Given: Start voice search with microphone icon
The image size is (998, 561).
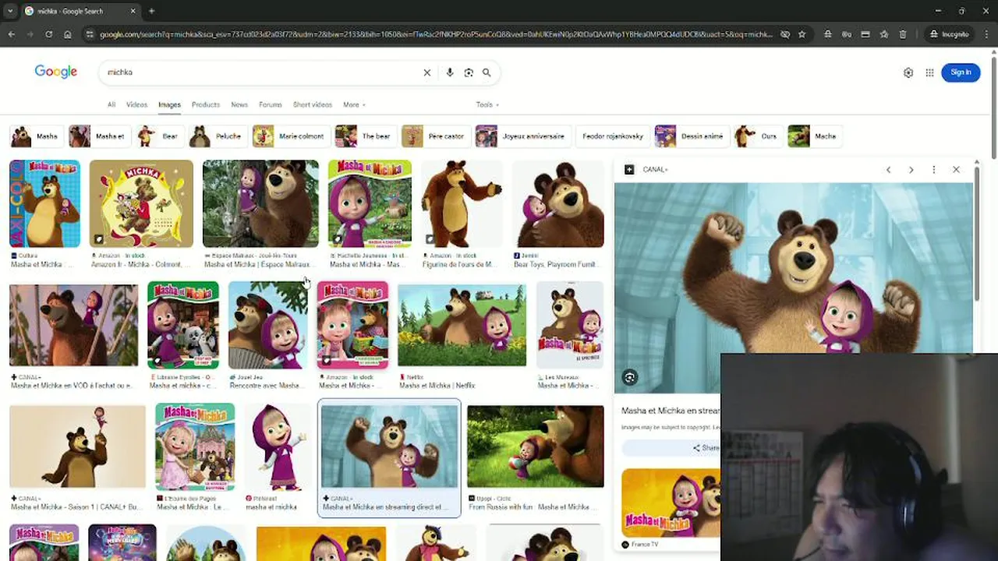Looking at the screenshot, I should pos(450,72).
